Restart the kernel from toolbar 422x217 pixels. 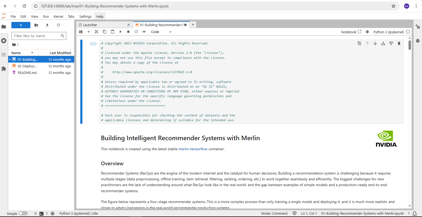pos(136,32)
